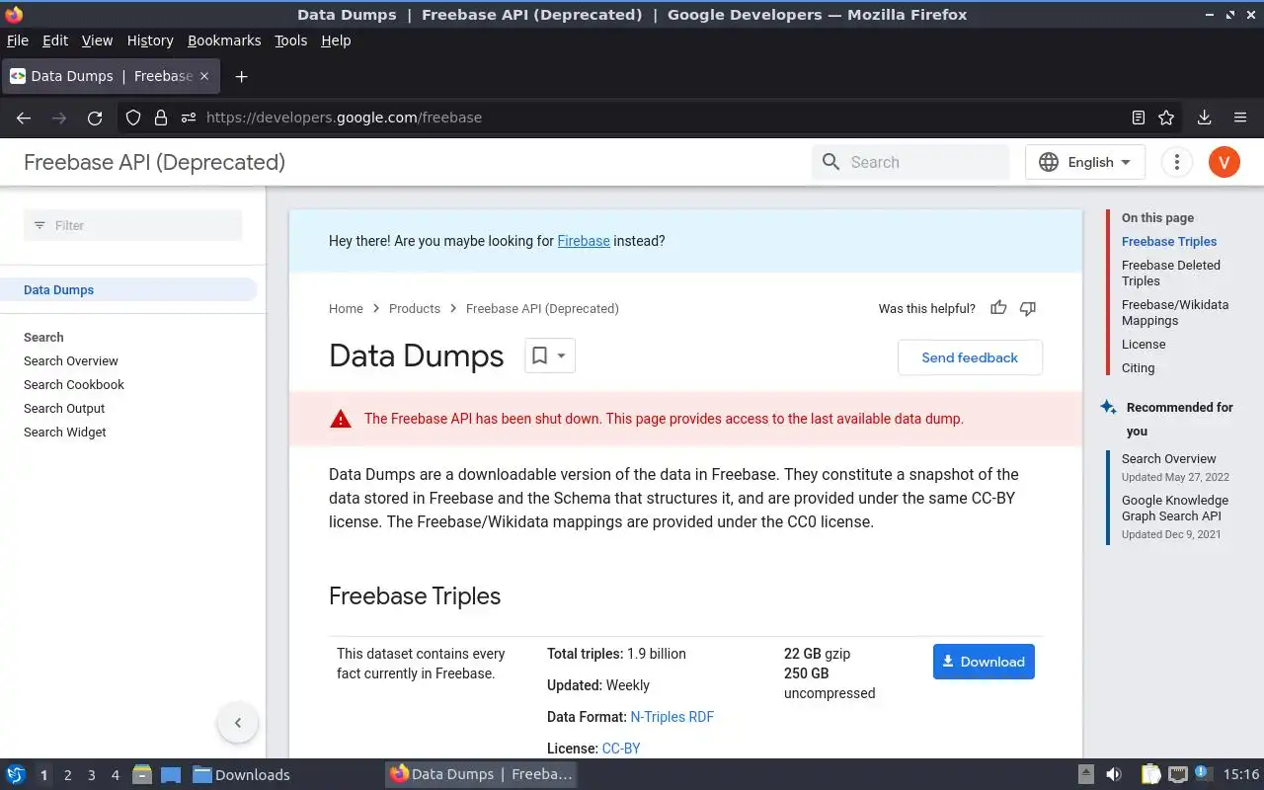Open recommended Search Overview article
The height and width of the screenshot is (790, 1264).
tap(1169, 458)
